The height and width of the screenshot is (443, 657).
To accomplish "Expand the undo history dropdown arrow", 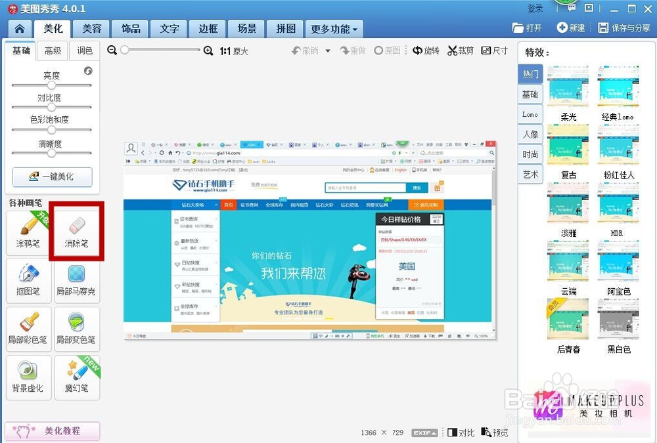I will [328, 51].
